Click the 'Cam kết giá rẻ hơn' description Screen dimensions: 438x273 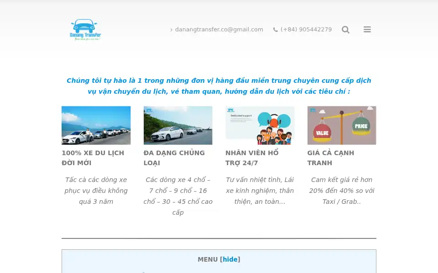point(342,191)
